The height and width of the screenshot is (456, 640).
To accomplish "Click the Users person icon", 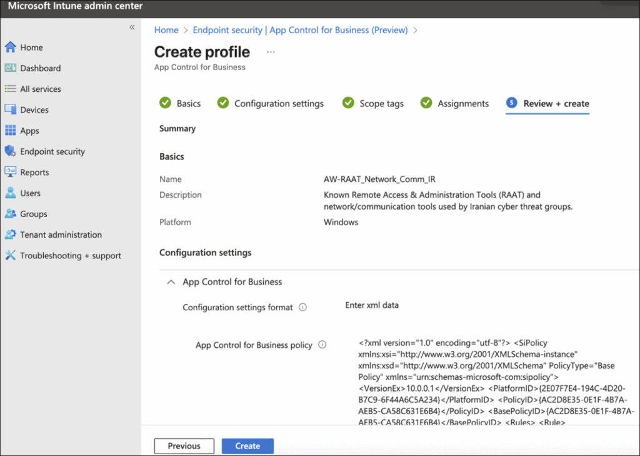I will click(x=11, y=193).
